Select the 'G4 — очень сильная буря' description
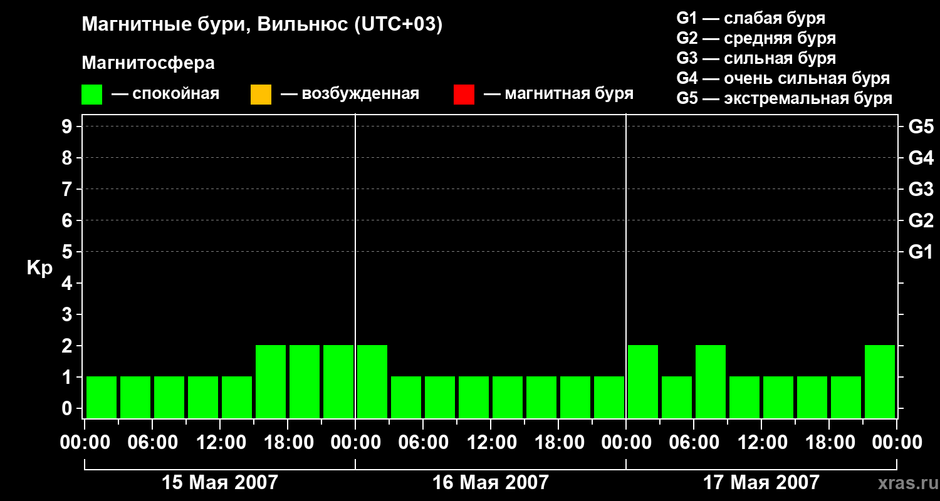The width and height of the screenshot is (940, 501). (783, 78)
